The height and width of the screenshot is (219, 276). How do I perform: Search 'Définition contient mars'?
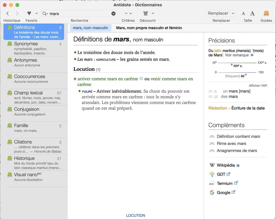(238, 136)
